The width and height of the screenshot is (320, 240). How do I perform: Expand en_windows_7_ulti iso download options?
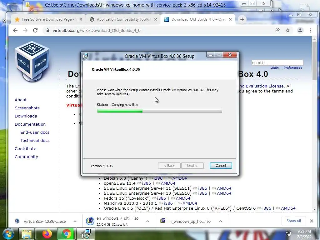148,221
